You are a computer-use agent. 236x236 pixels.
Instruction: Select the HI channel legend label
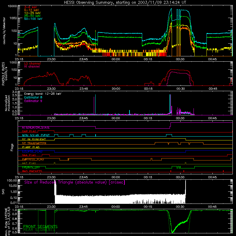tap(32, 66)
